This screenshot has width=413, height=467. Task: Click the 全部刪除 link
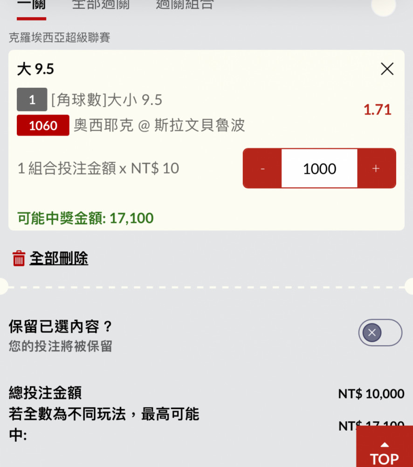[59, 258]
